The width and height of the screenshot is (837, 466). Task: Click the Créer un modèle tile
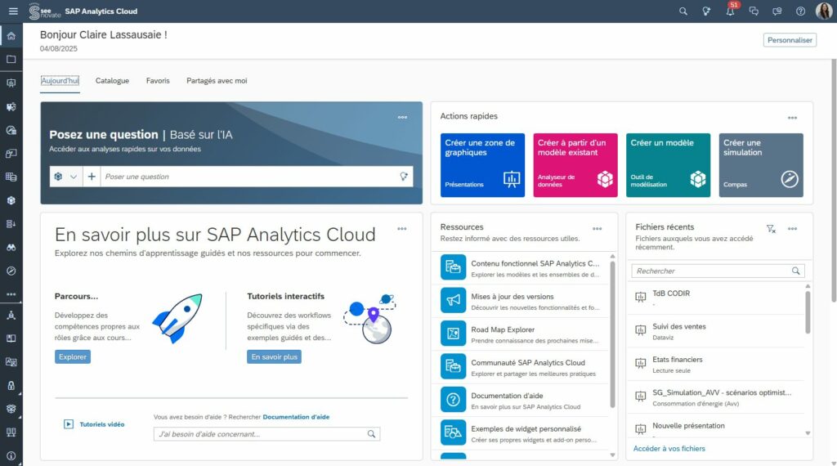coord(668,165)
